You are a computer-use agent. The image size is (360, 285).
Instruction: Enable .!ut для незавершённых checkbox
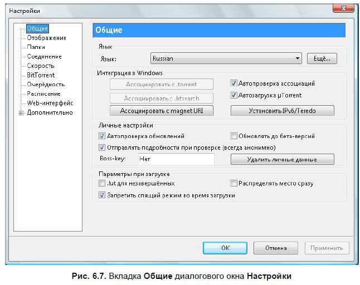point(102,183)
